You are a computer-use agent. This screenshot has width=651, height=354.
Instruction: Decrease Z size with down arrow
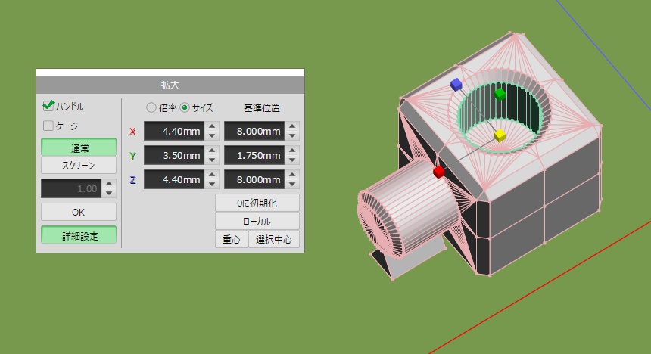(212, 184)
